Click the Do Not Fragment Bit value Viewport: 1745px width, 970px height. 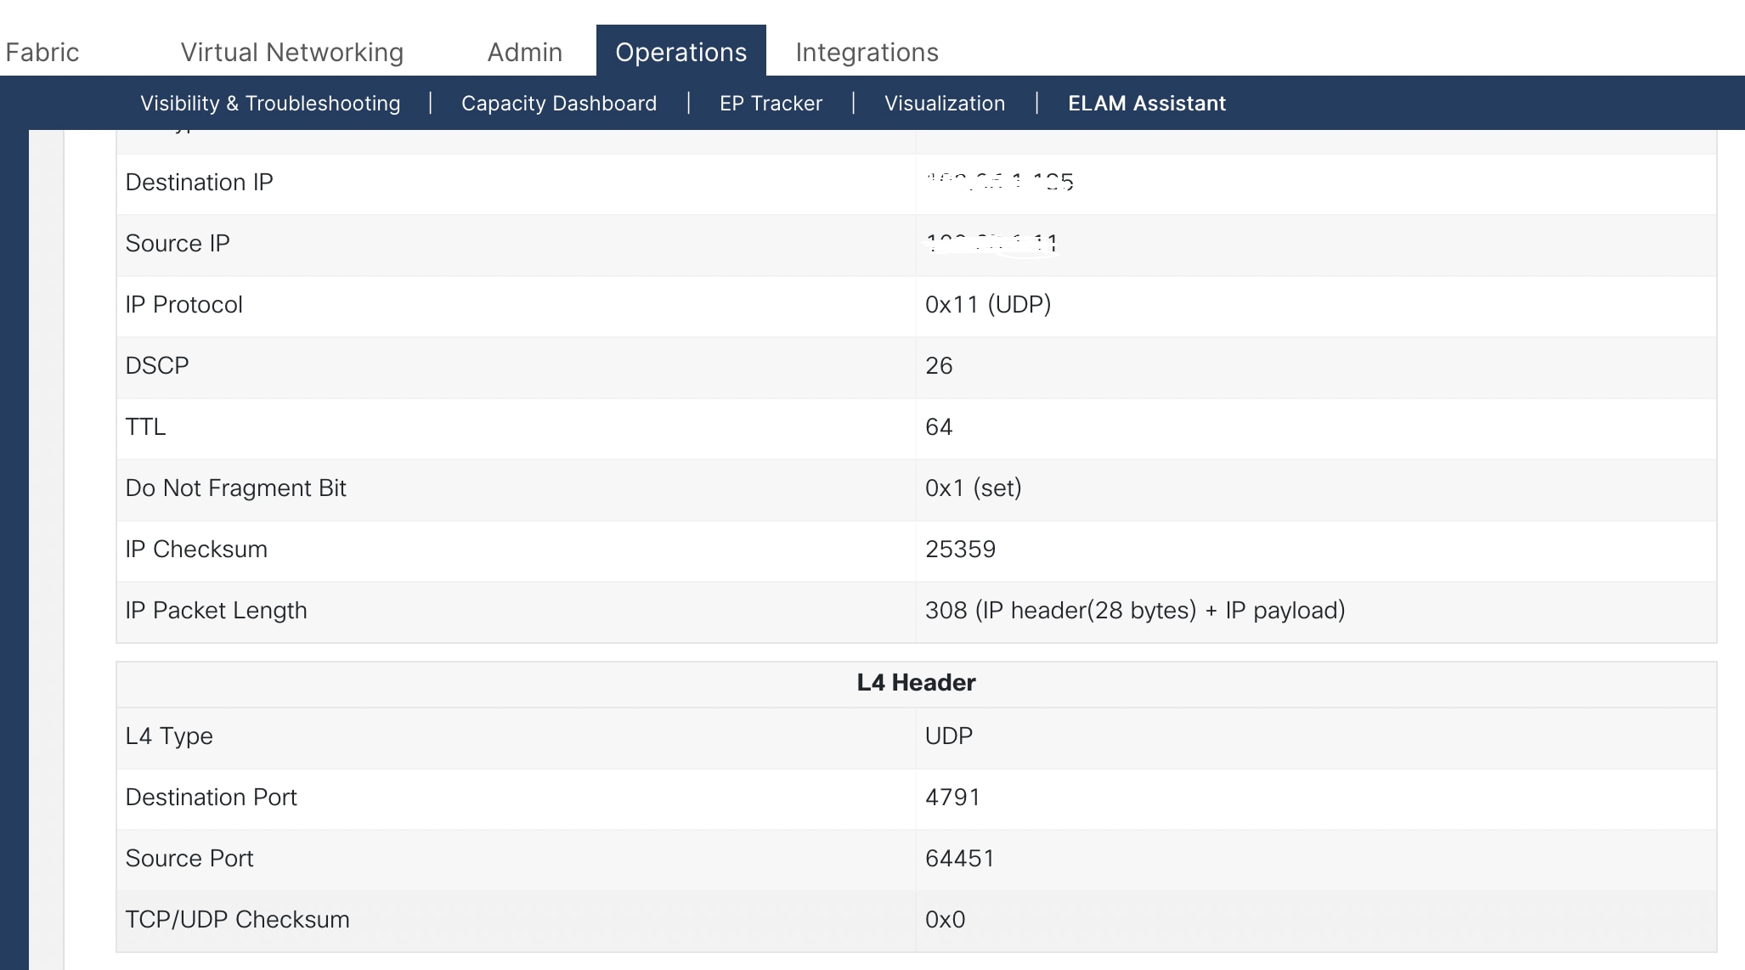[x=974, y=488]
